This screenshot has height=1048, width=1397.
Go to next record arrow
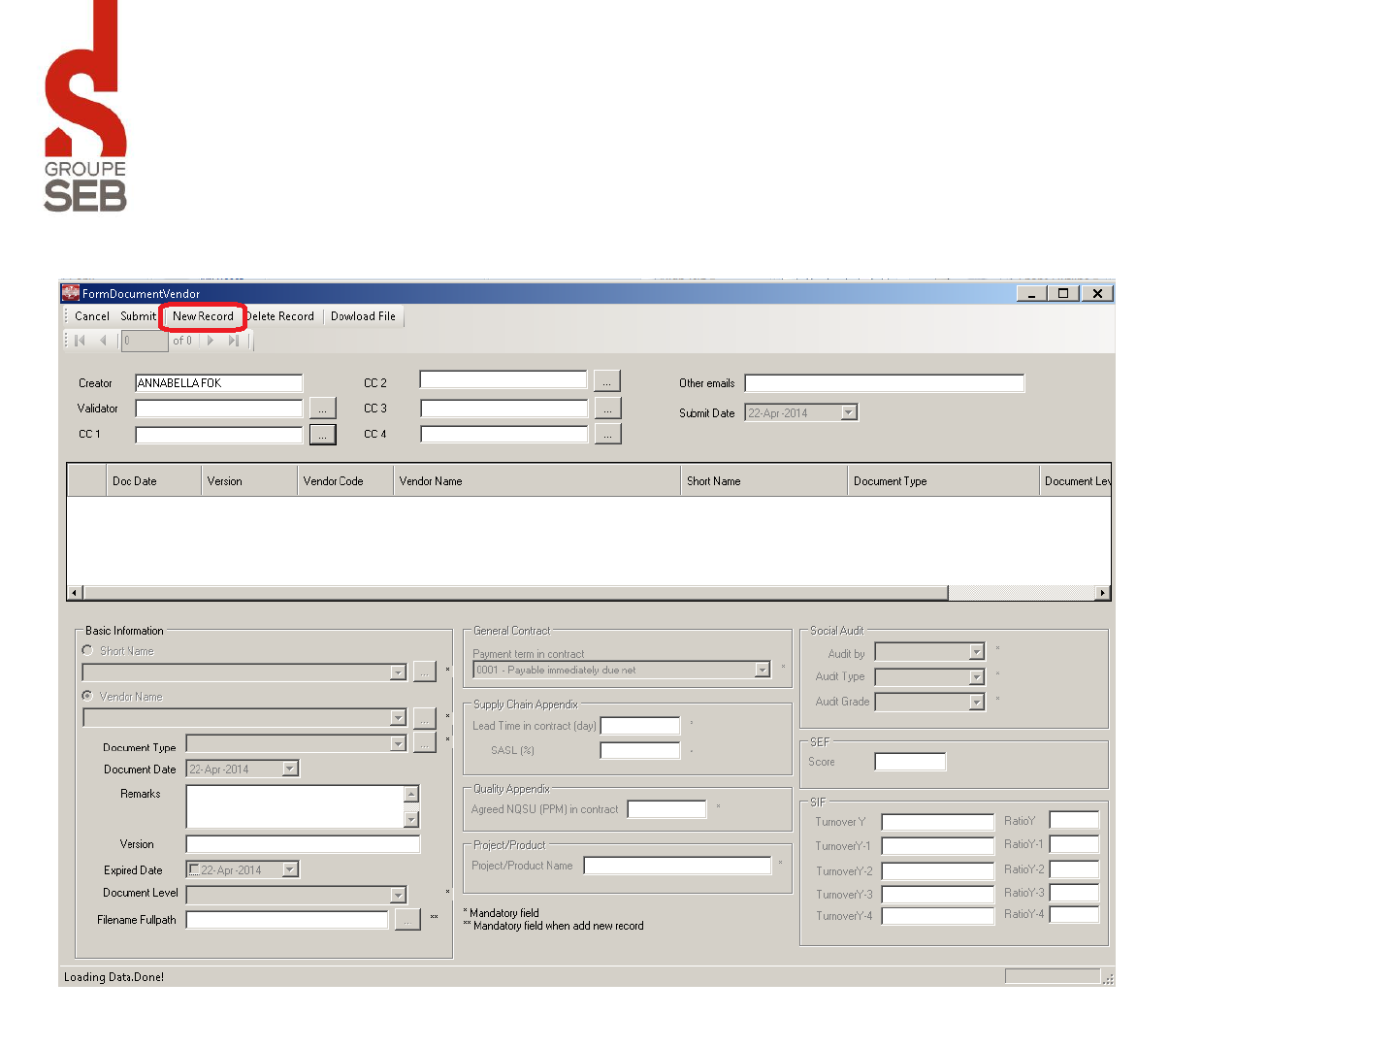pyautogui.click(x=211, y=341)
